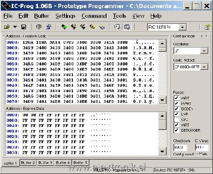Switch to Buffer 1 tab
Viewport: 213px width, 174px height.
10,163
